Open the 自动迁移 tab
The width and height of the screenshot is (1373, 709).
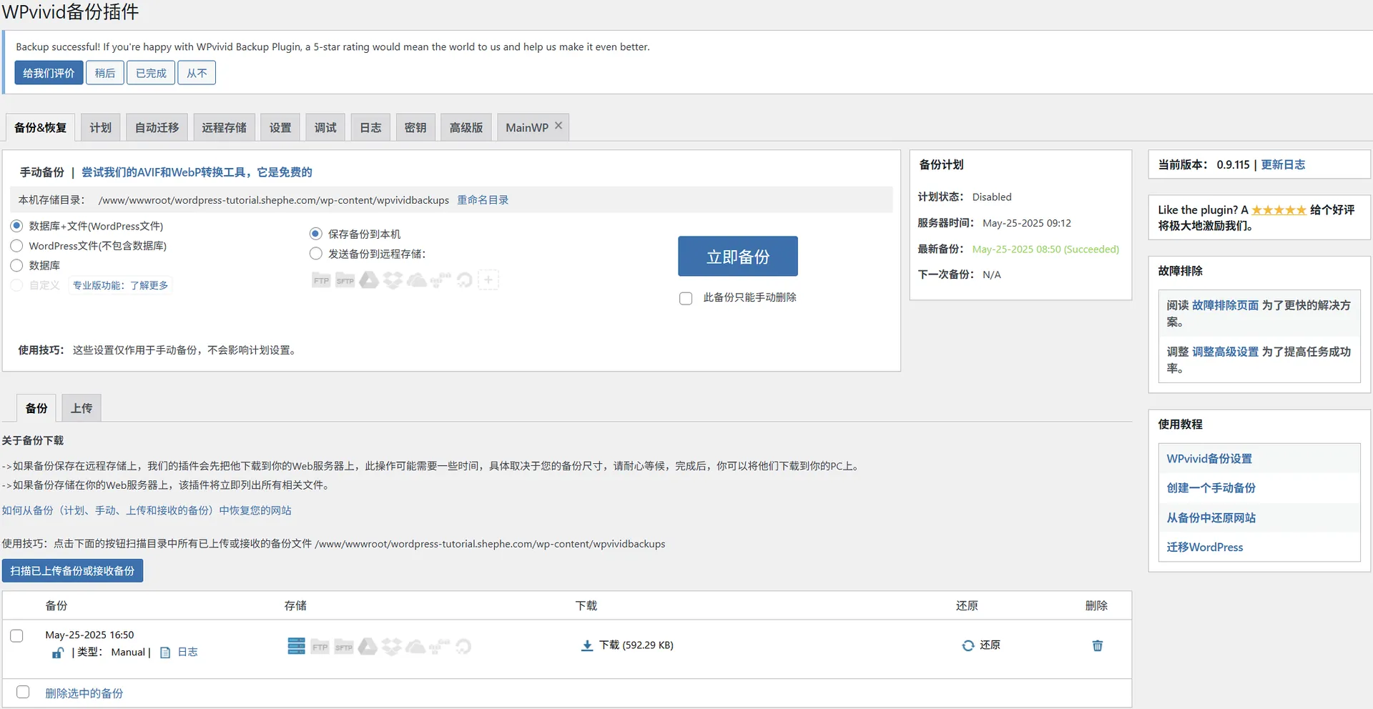pos(156,127)
